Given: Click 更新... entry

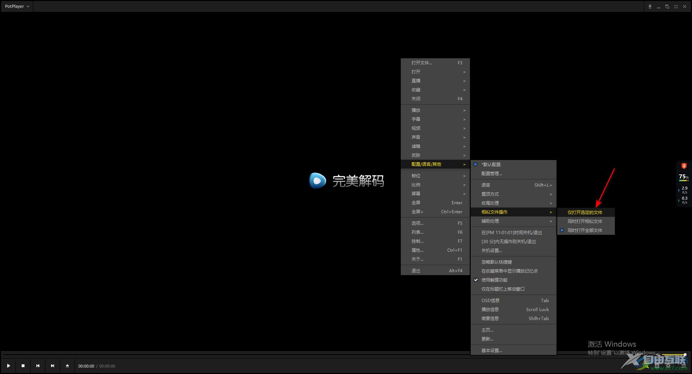Looking at the screenshot, I should [514, 339].
